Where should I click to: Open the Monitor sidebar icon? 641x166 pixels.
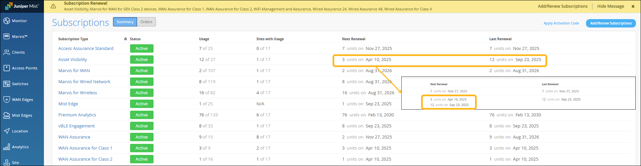tap(7, 21)
